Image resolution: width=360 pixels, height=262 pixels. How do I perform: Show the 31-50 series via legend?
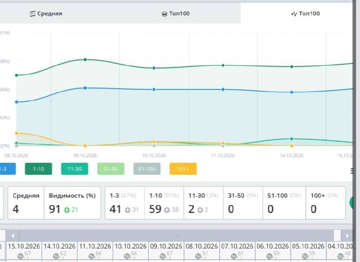coord(111,169)
